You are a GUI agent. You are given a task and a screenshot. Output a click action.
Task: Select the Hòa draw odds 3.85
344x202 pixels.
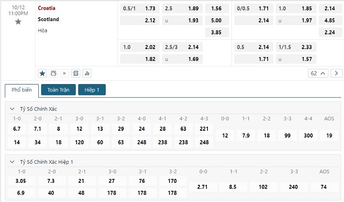216,32
